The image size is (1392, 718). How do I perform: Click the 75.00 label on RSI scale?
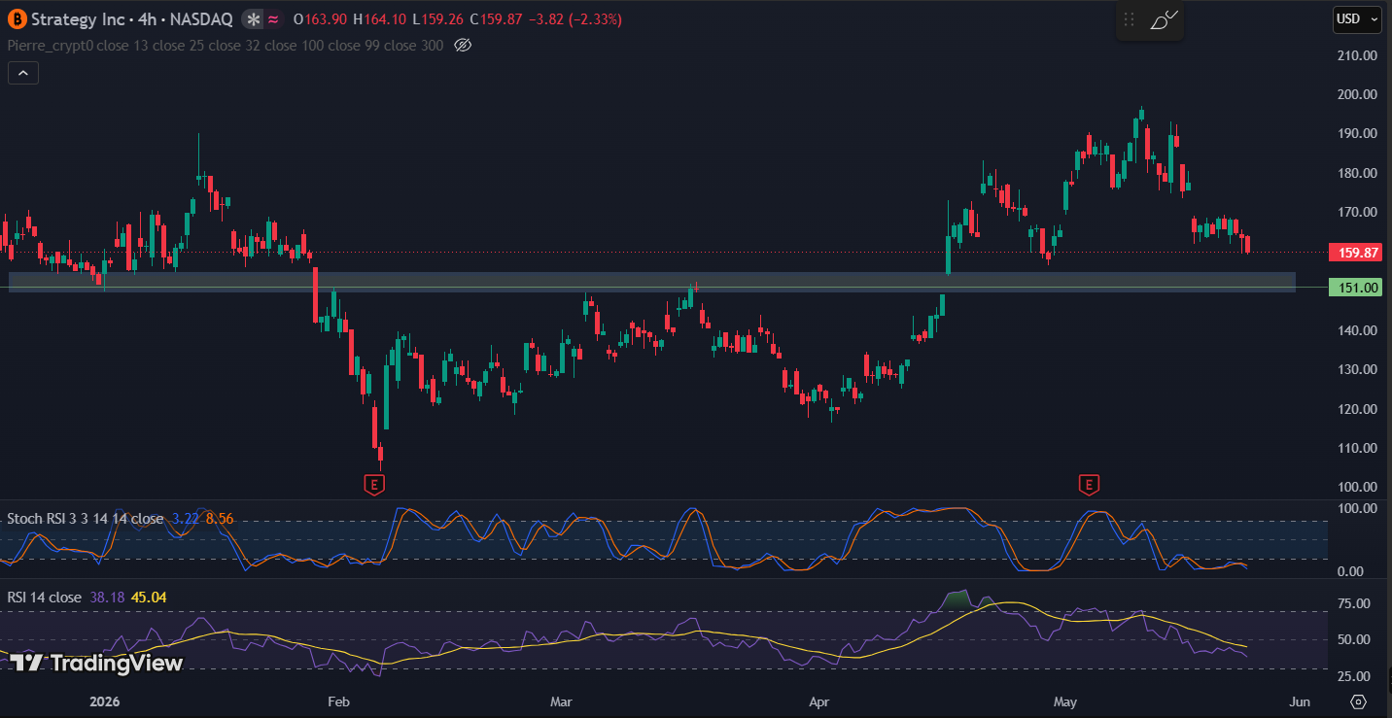(x=1354, y=603)
